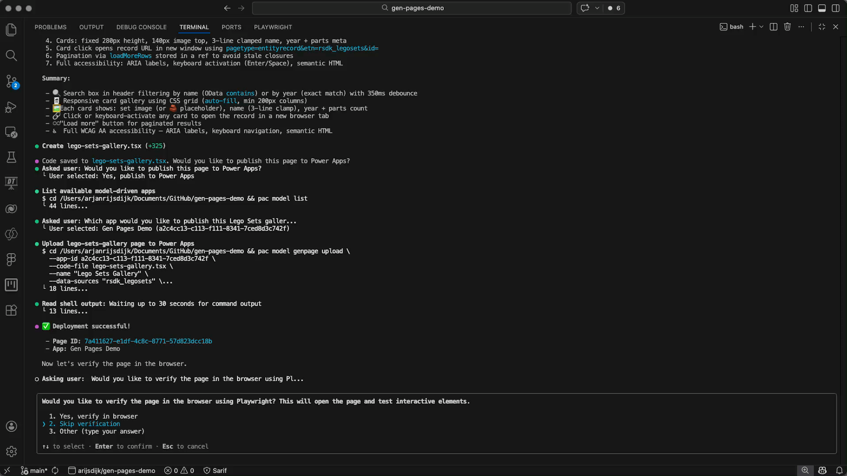Open the terminal more actions ellipsis menu
Viewport: 847px width, 476px height.
801,27
